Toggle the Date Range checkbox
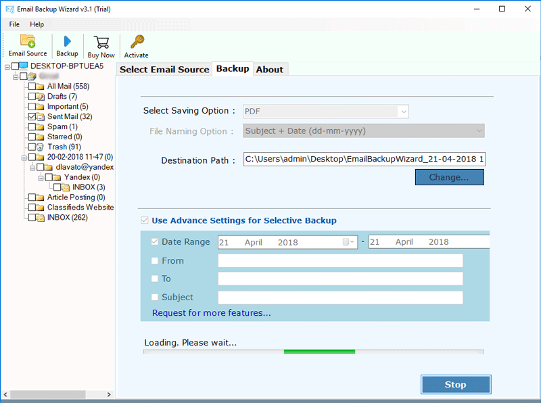This screenshot has height=403, width=541. (x=155, y=241)
